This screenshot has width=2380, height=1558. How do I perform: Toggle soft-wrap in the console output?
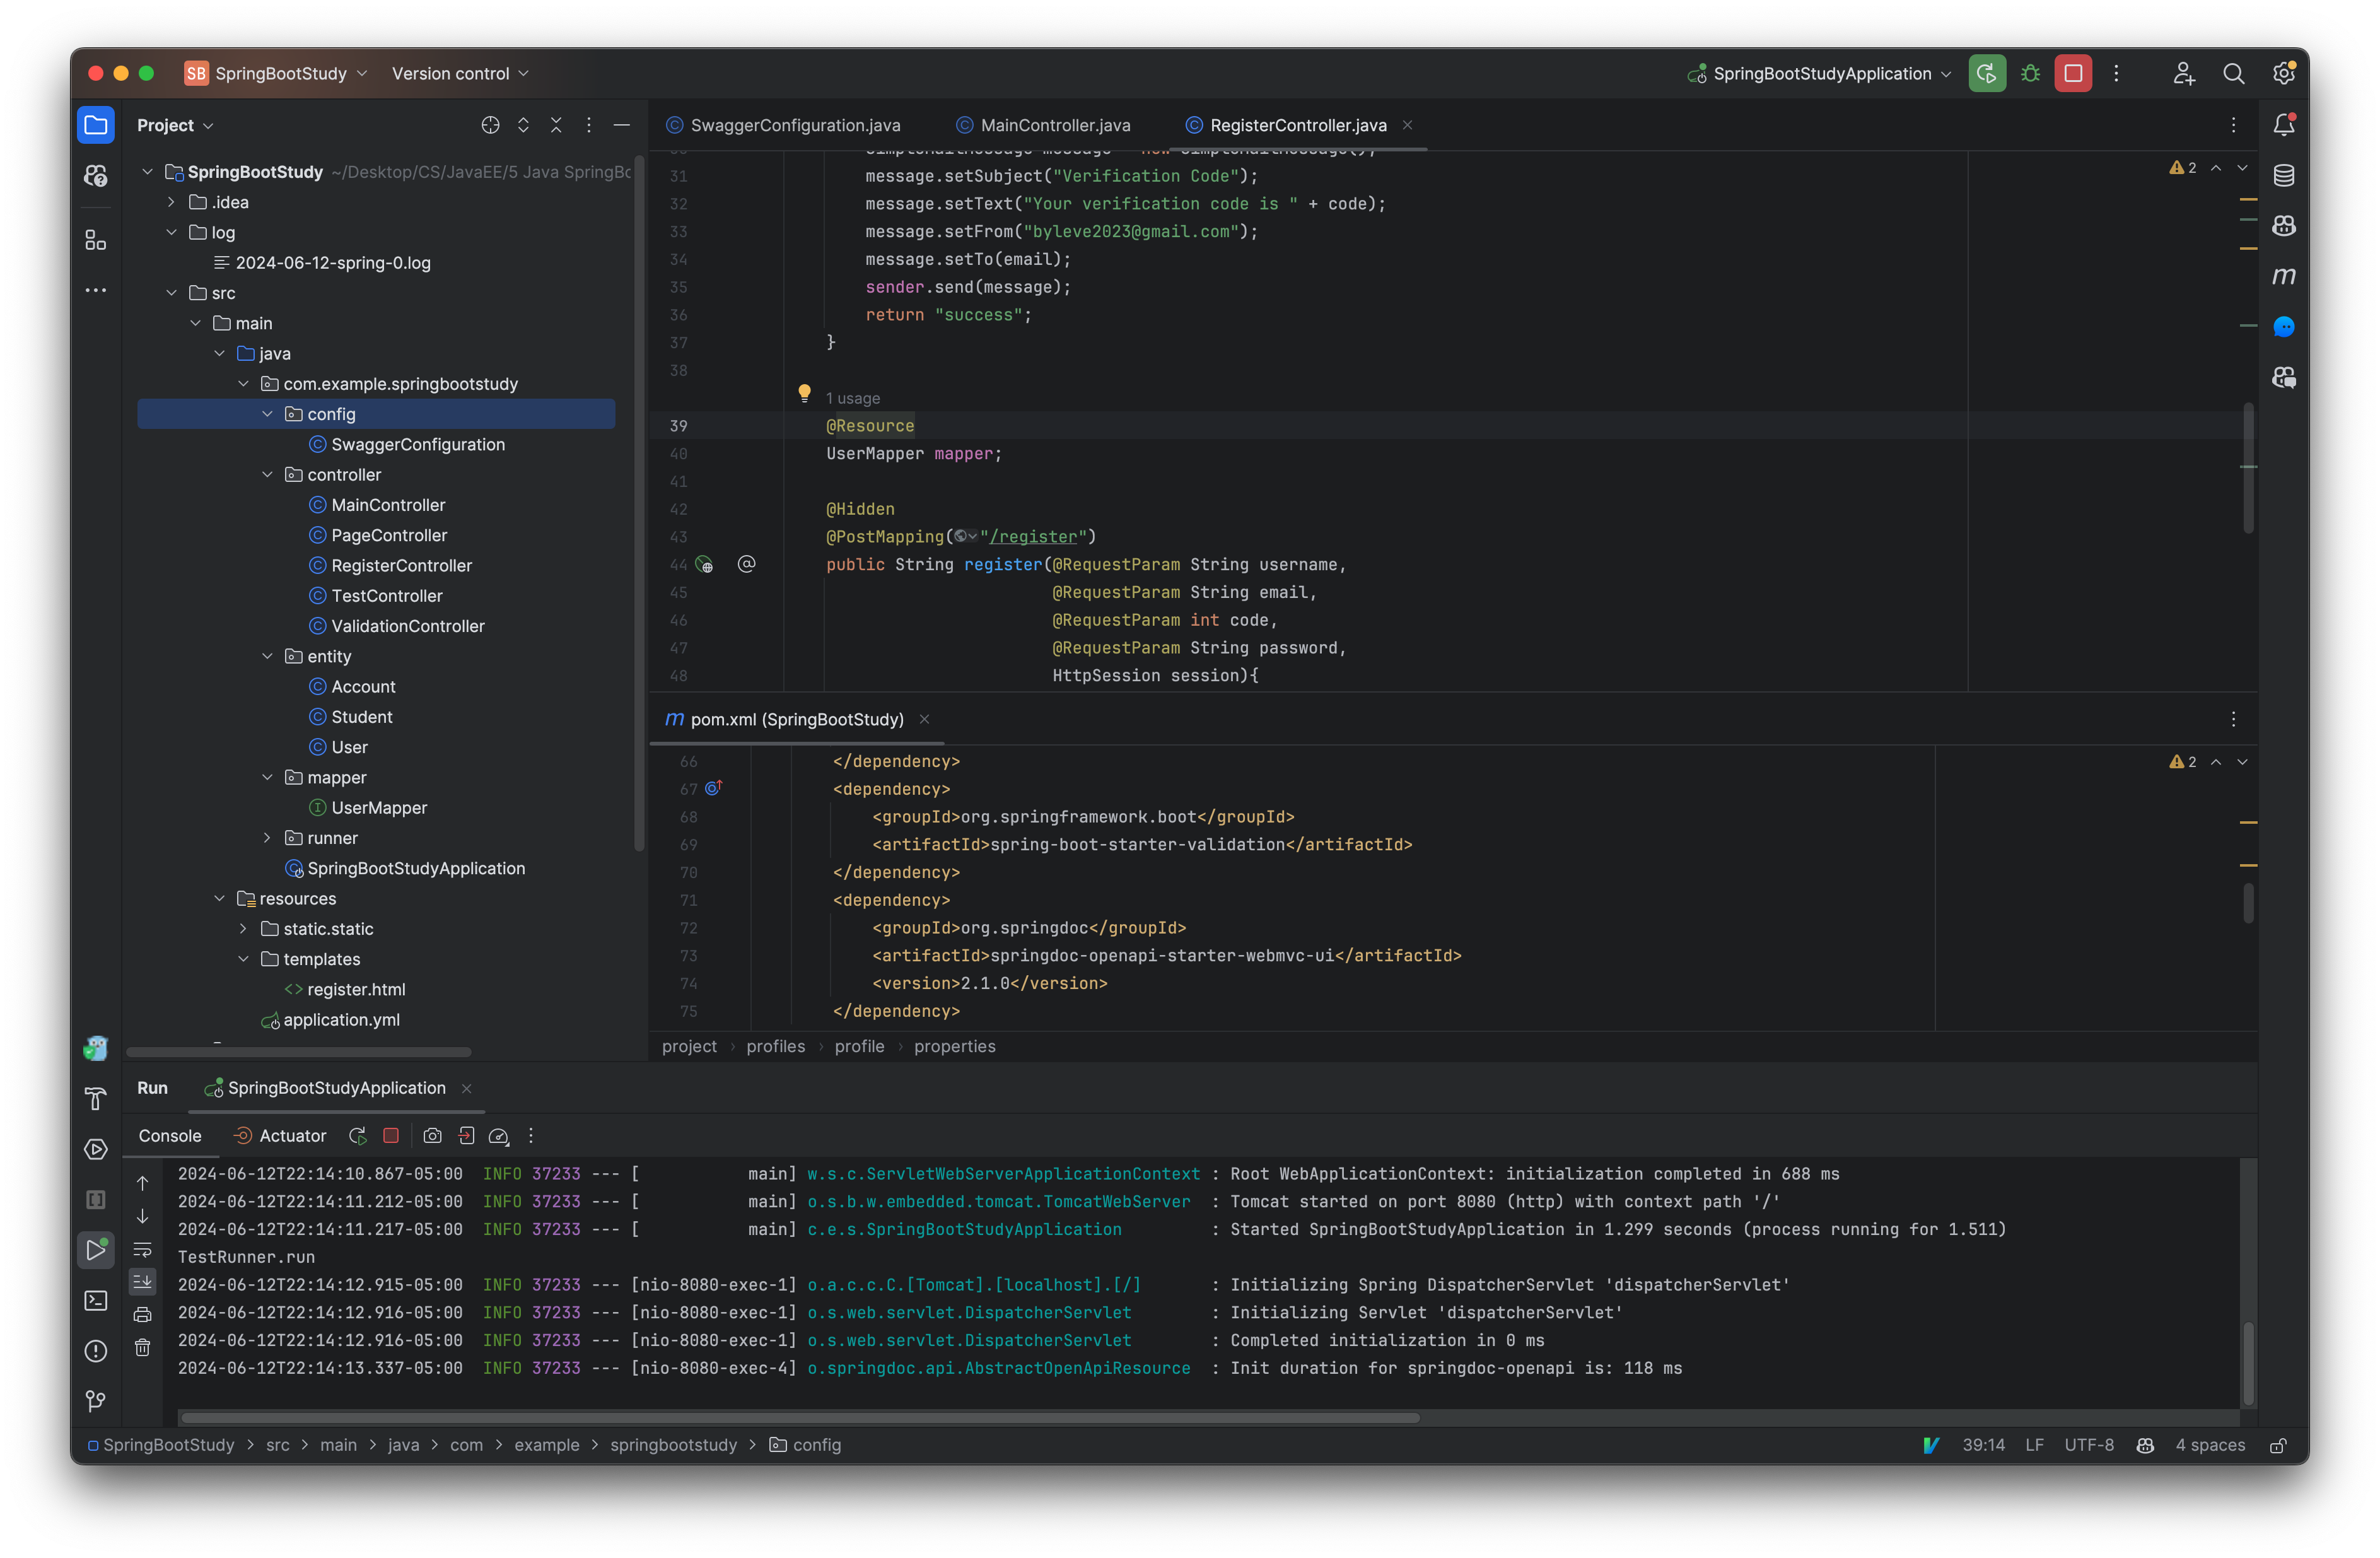click(143, 1249)
